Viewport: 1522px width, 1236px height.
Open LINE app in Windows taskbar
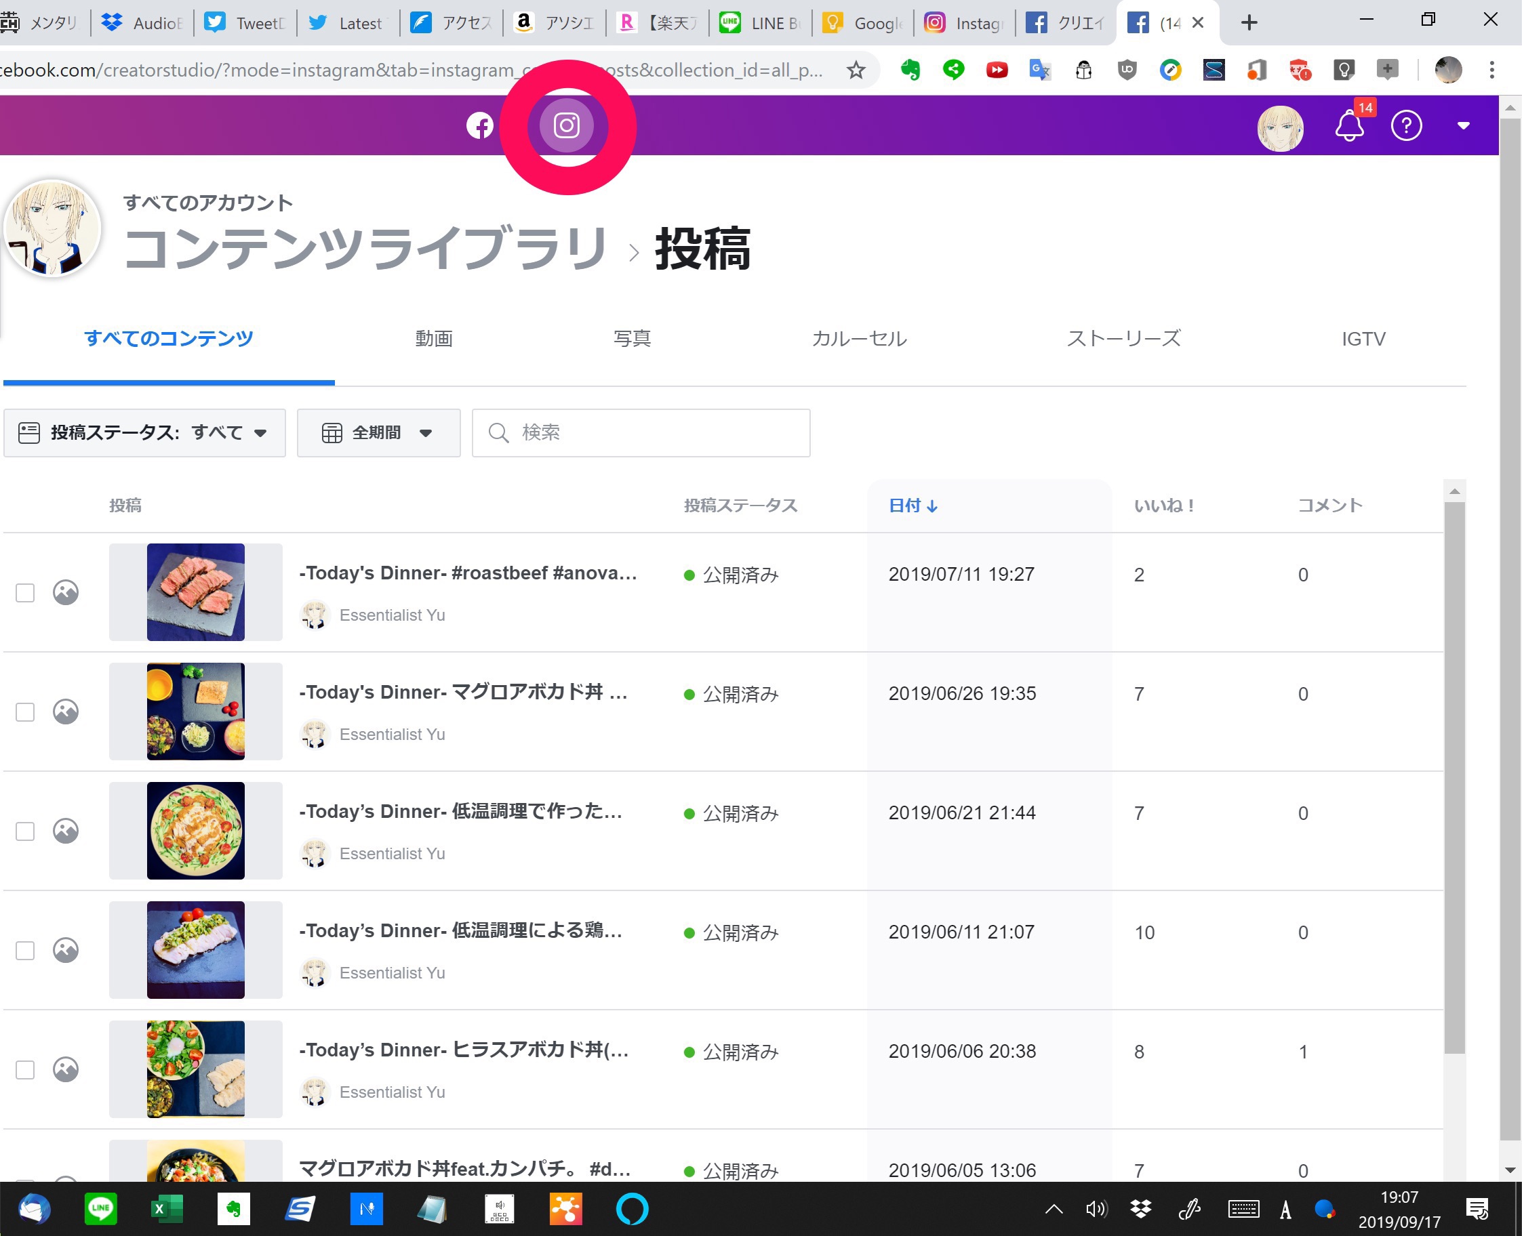[x=100, y=1208]
